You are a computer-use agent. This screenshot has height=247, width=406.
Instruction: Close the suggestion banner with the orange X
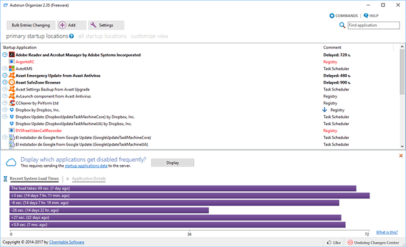coord(401,155)
